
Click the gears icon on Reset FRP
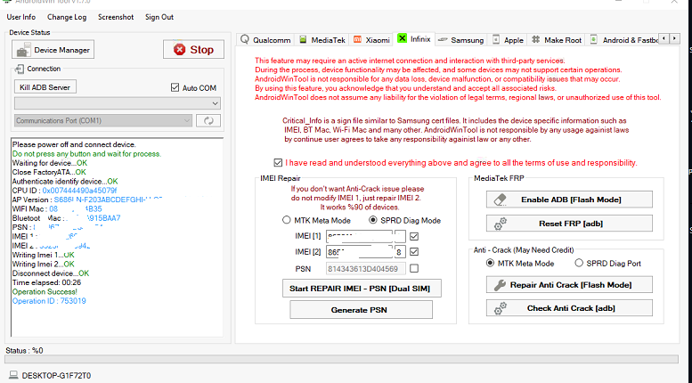pyautogui.click(x=501, y=224)
